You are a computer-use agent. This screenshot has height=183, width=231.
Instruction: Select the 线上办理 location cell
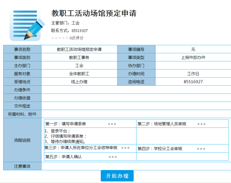click(79, 82)
